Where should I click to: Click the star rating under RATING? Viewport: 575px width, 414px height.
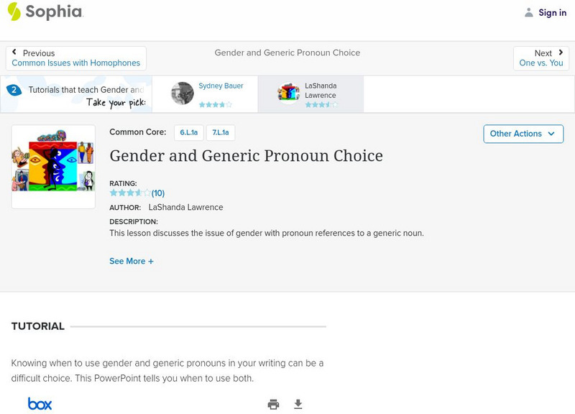tap(130, 193)
